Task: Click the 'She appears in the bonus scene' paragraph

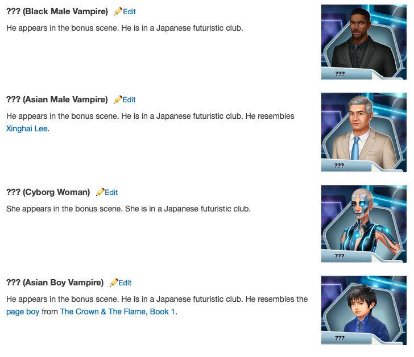Action: (129, 209)
